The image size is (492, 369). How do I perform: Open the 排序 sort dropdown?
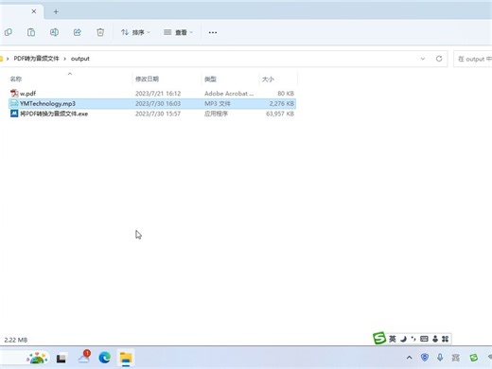[x=135, y=32]
